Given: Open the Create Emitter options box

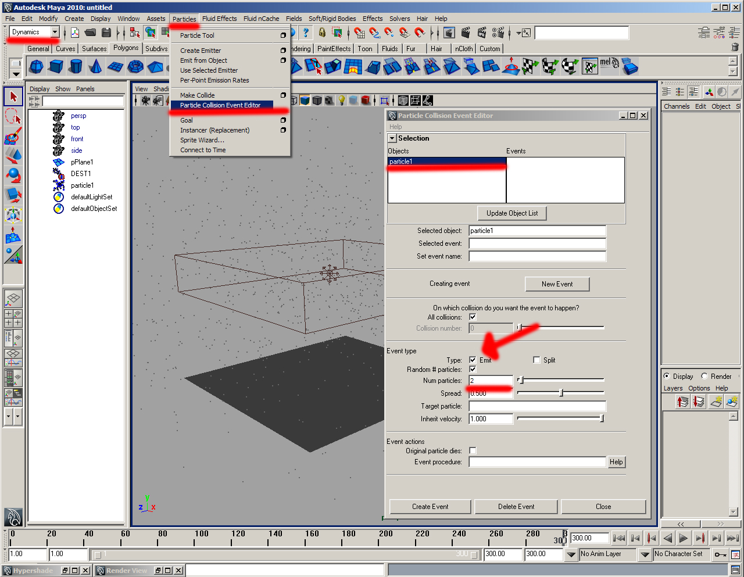Looking at the screenshot, I should click(x=283, y=51).
